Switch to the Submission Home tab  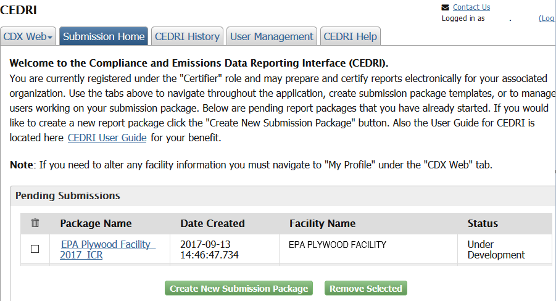point(104,36)
